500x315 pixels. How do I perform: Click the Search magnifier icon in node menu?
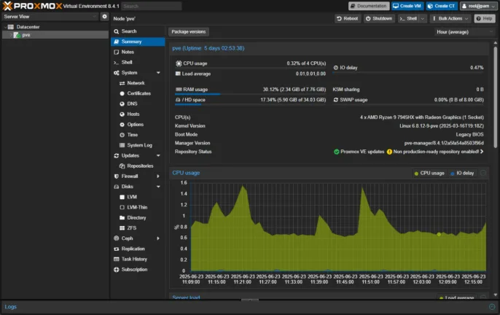coord(117,31)
